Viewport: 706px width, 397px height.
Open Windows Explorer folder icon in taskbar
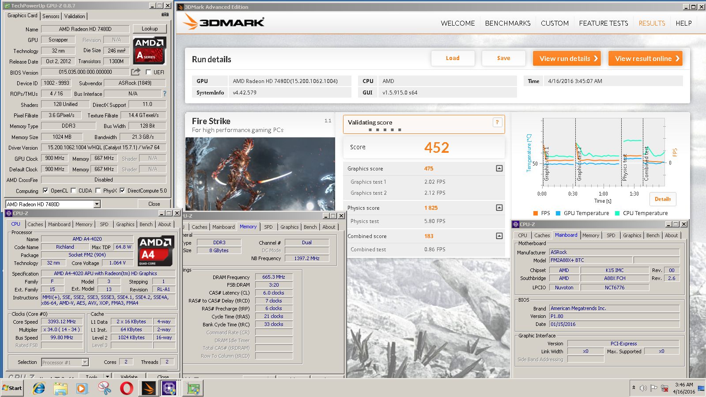[x=60, y=388]
